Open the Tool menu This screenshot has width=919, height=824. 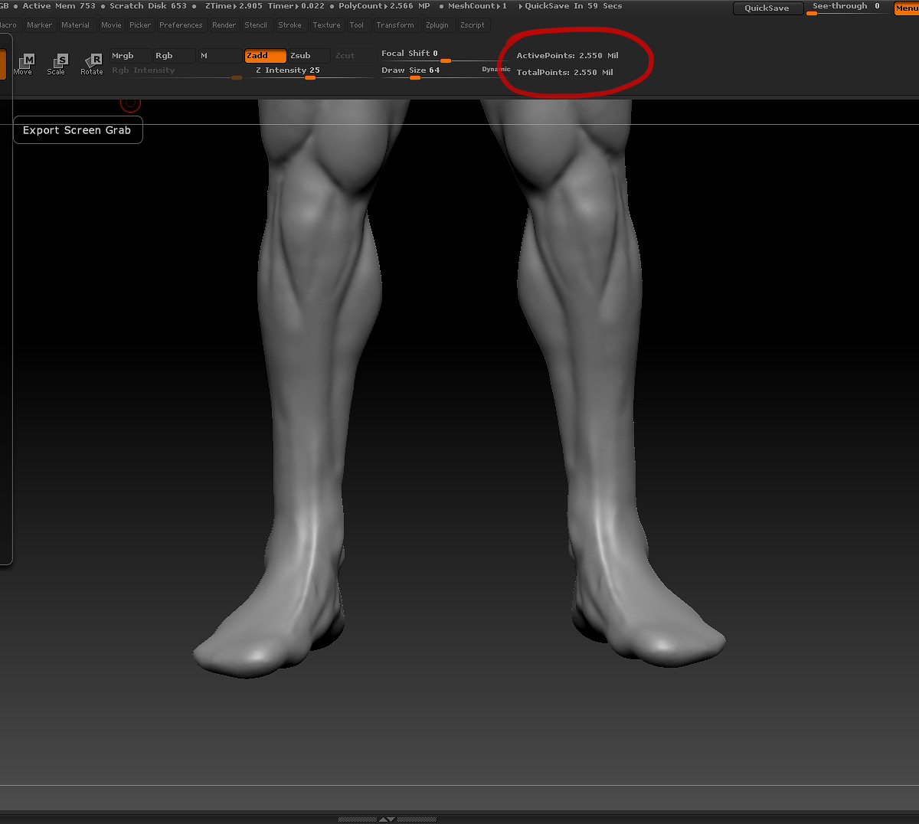(x=357, y=25)
